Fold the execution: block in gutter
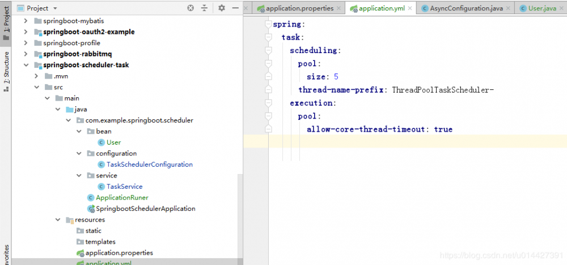Viewport: 567px width, 265px height. coord(268,103)
